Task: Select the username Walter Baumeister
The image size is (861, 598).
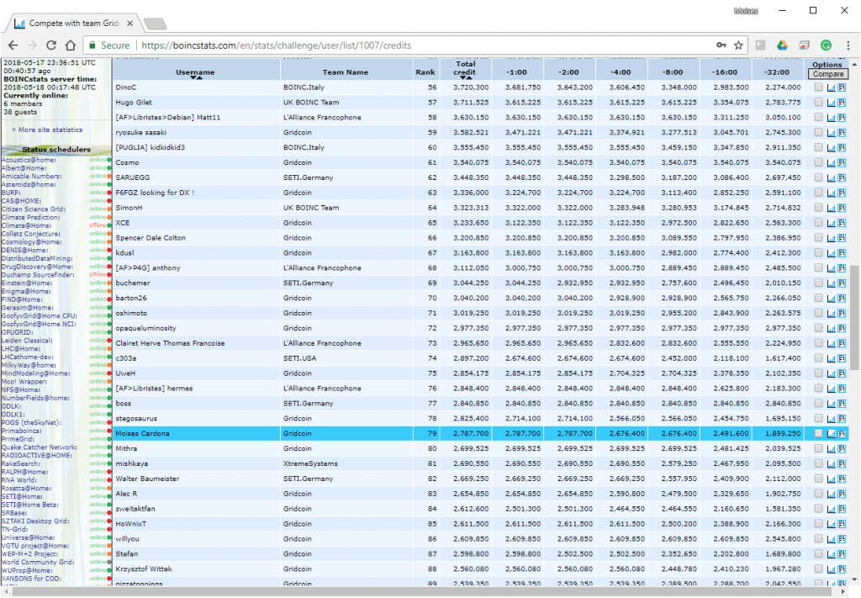Action: pyautogui.click(x=147, y=479)
